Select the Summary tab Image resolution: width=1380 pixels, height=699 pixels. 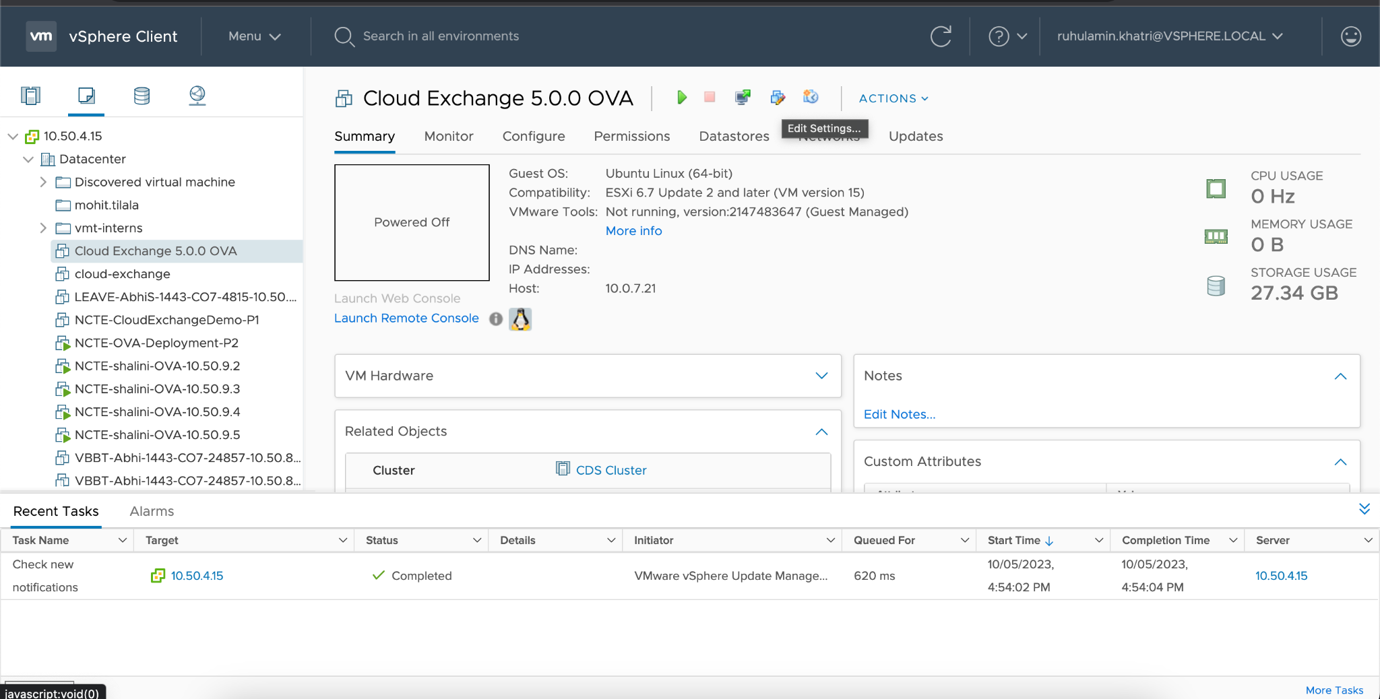pos(365,137)
